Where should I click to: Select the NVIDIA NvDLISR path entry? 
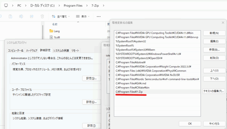[157, 75]
